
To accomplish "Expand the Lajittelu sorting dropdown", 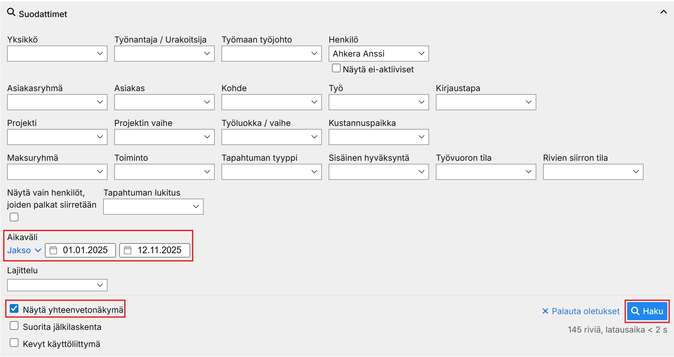I will coord(57,285).
